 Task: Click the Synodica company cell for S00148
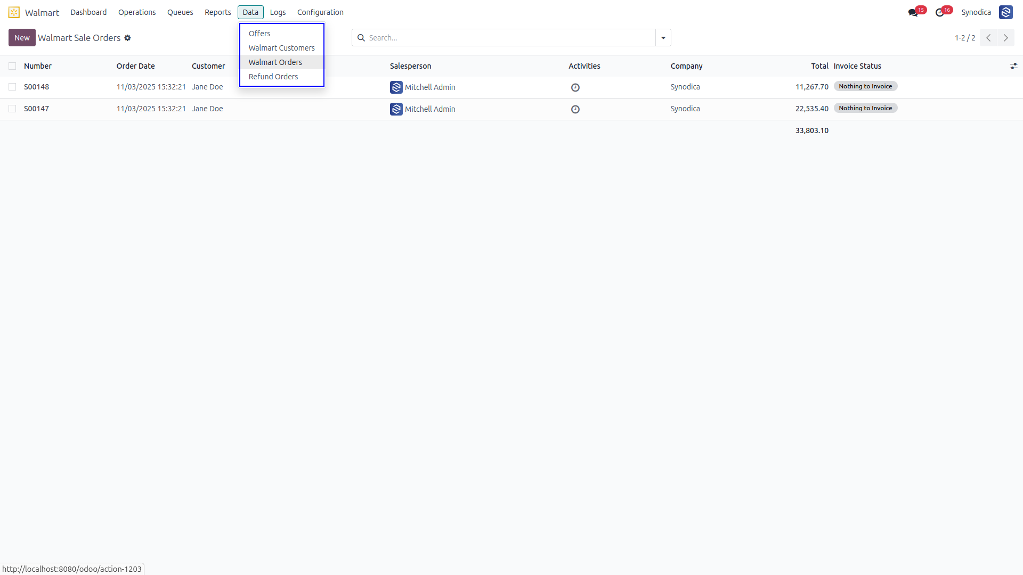pos(685,87)
